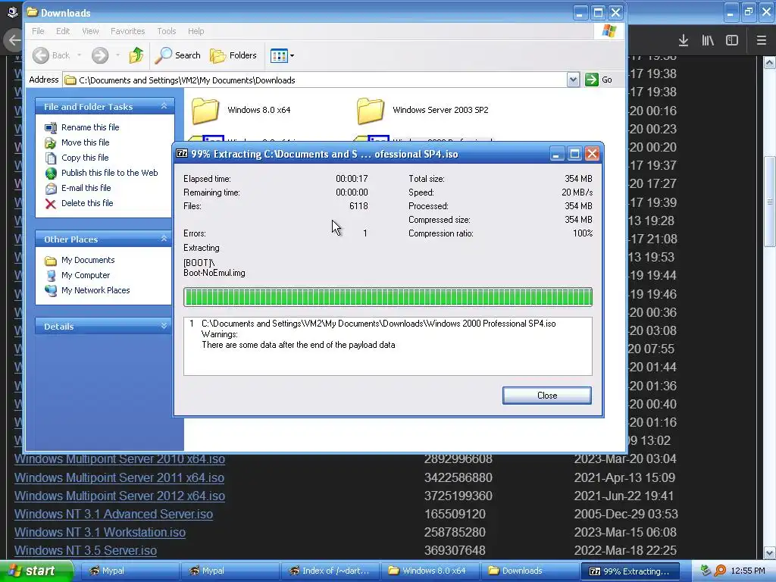Click the Rename this file icon

[51, 127]
